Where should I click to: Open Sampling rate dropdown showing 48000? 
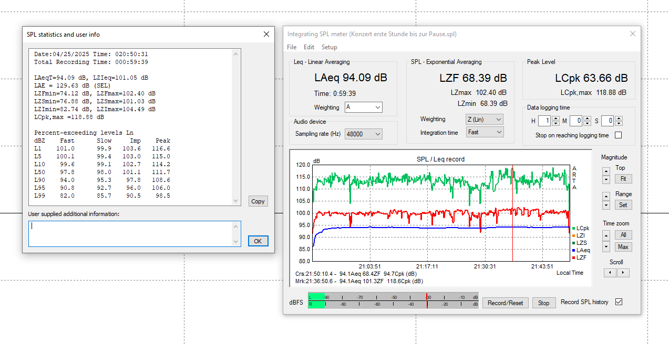point(364,134)
